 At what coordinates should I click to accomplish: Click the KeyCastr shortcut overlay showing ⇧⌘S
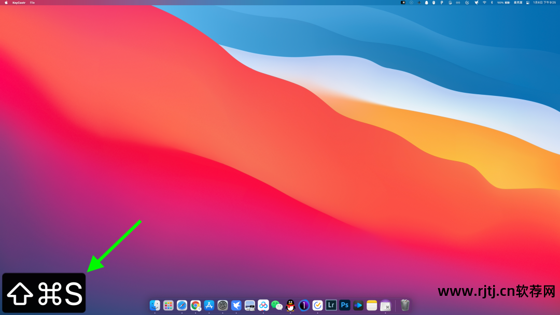coord(44,293)
